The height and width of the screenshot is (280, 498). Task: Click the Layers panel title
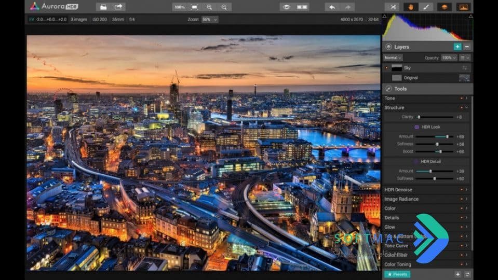coord(402,47)
